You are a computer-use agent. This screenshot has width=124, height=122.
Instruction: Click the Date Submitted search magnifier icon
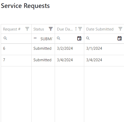(88, 38)
